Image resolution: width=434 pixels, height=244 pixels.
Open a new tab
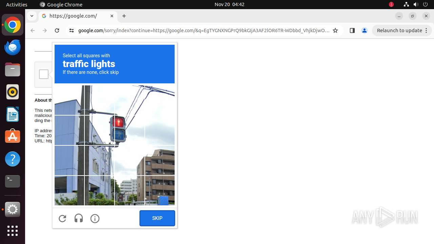pos(124,16)
